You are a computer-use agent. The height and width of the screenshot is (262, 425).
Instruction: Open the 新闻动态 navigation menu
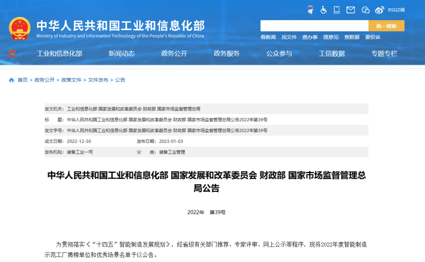point(122,54)
